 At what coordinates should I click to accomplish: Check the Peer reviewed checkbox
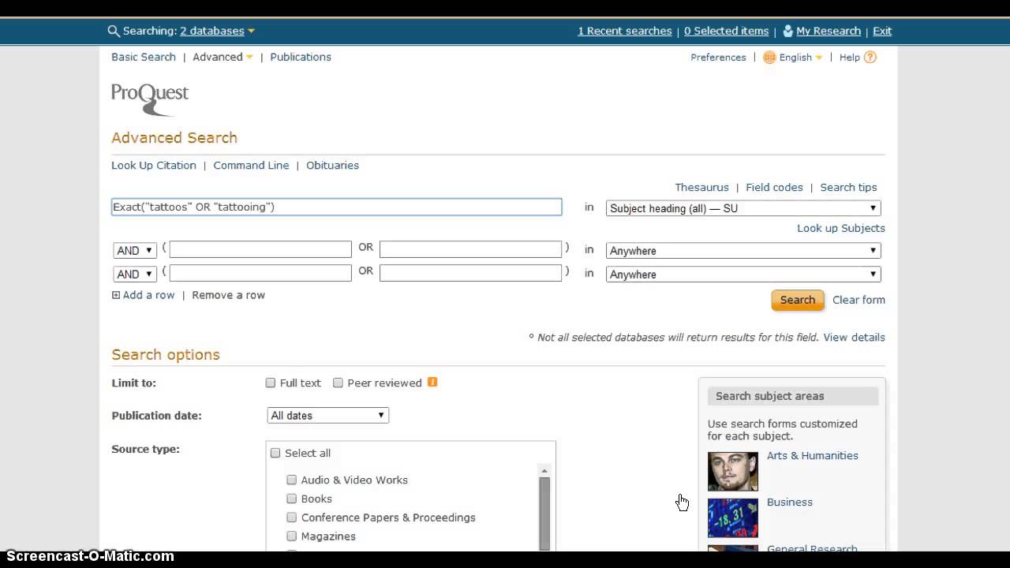338,383
